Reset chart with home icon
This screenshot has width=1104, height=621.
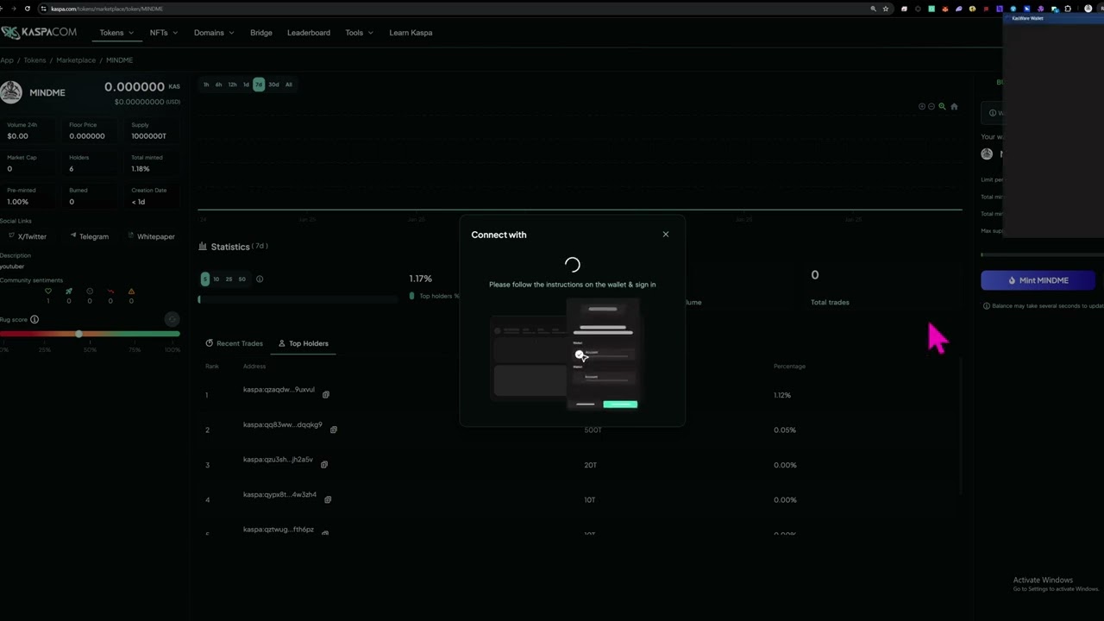[954, 106]
